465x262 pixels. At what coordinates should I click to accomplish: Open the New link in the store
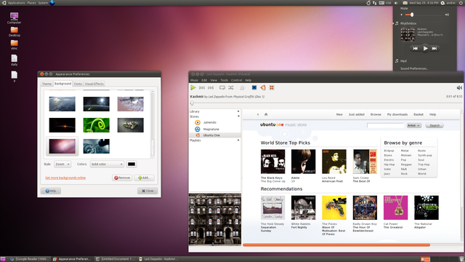point(339,114)
